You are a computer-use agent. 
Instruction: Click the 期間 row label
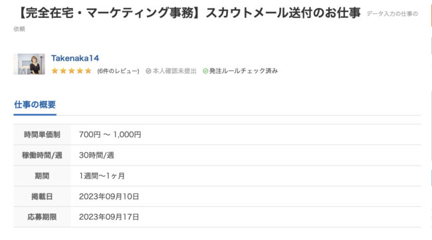coord(42,176)
